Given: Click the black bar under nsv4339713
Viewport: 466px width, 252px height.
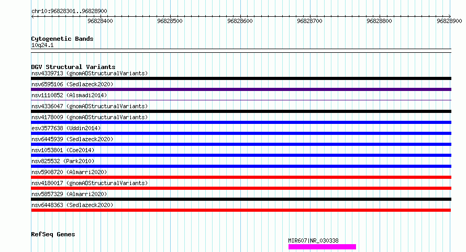Looking at the screenshot, I should click(x=241, y=78).
